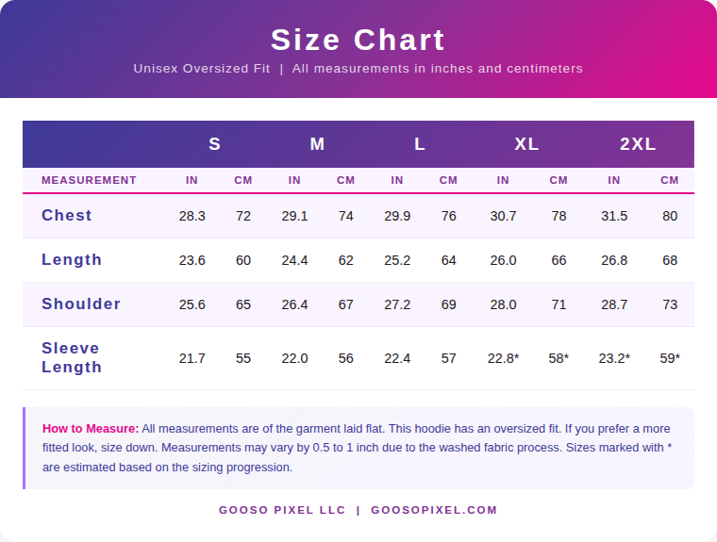Click the Size Chart title
The width and height of the screenshot is (717, 542).
tap(358, 40)
